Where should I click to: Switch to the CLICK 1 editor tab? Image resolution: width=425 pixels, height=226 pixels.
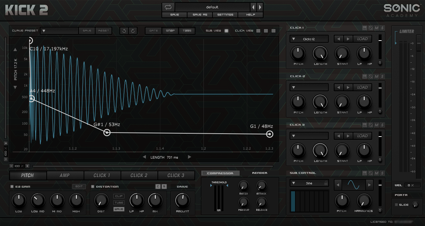tap(102, 175)
